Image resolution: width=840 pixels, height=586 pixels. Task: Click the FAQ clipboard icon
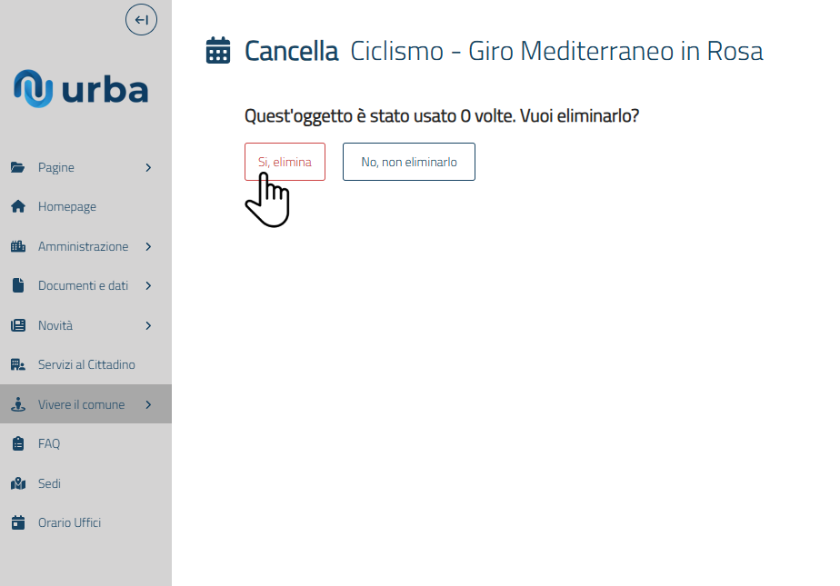click(17, 443)
